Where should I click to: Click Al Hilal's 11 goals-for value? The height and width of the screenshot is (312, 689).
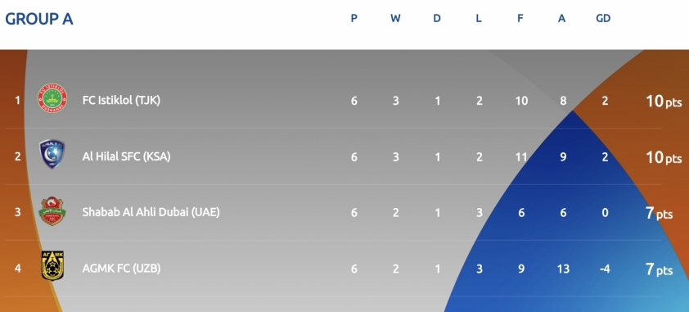click(521, 157)
